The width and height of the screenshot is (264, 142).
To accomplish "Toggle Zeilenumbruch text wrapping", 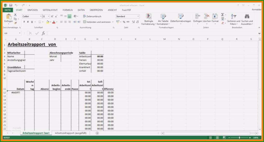I will coord(92,16).
